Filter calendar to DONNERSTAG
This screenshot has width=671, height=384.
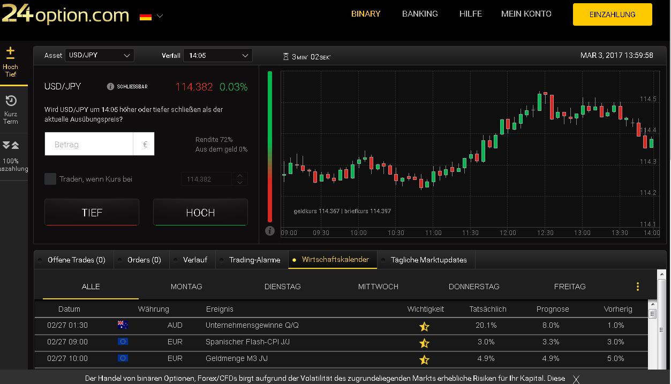tap(474, 287)
